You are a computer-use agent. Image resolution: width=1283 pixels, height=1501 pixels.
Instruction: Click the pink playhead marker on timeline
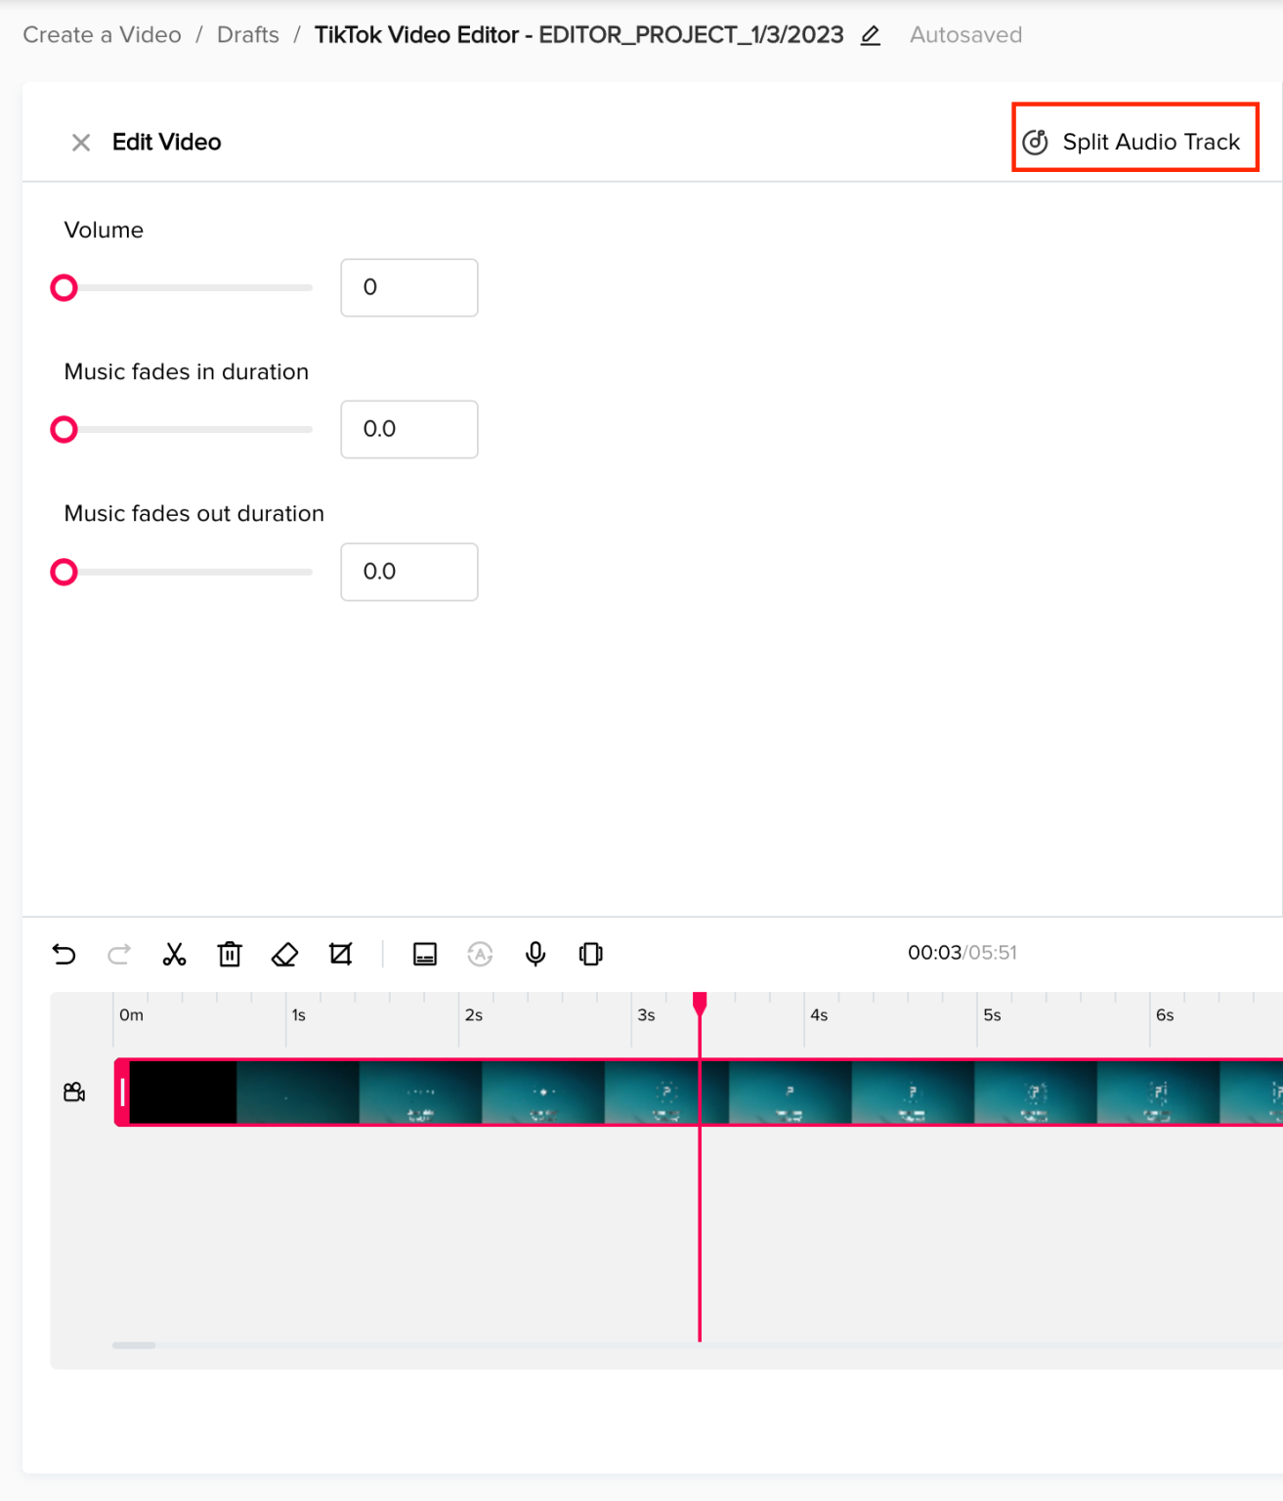coord(700,1004)
